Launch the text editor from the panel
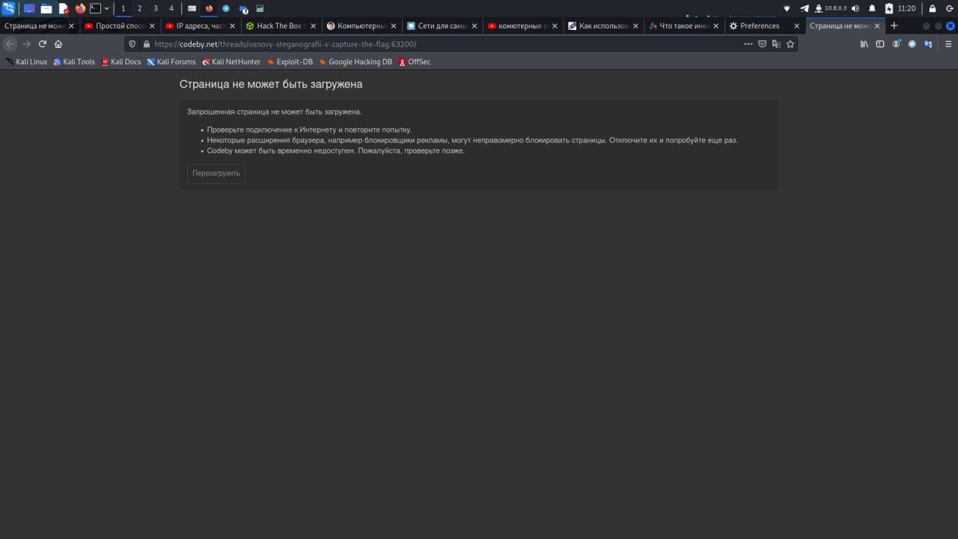This screenshot has width=958, height=539. 64,8
